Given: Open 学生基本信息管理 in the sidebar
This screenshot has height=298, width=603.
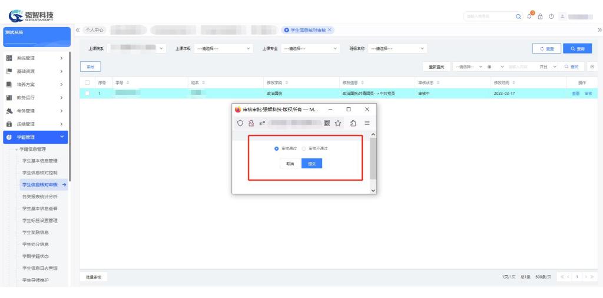Looking at the screenshot, I should 39,161.
